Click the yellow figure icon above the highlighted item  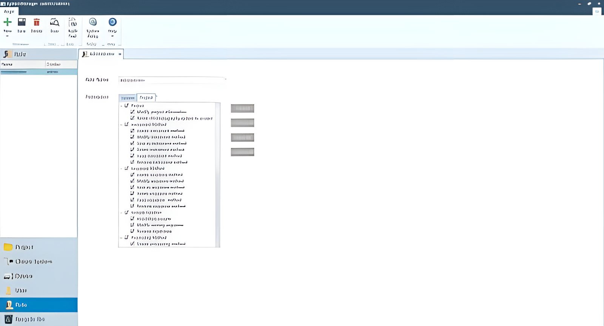pyautogui.click(x=8, y=291)
